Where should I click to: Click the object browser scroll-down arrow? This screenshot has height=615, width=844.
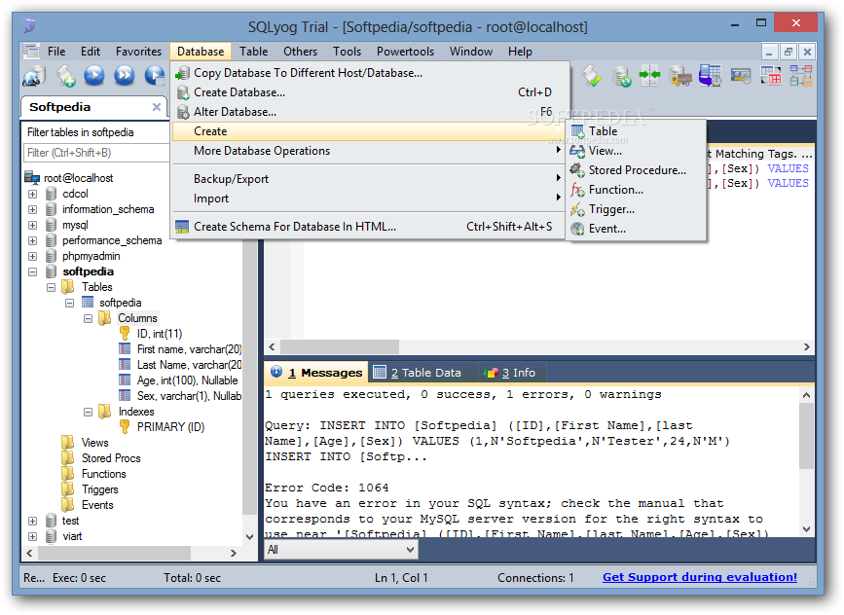click(250, 537)
